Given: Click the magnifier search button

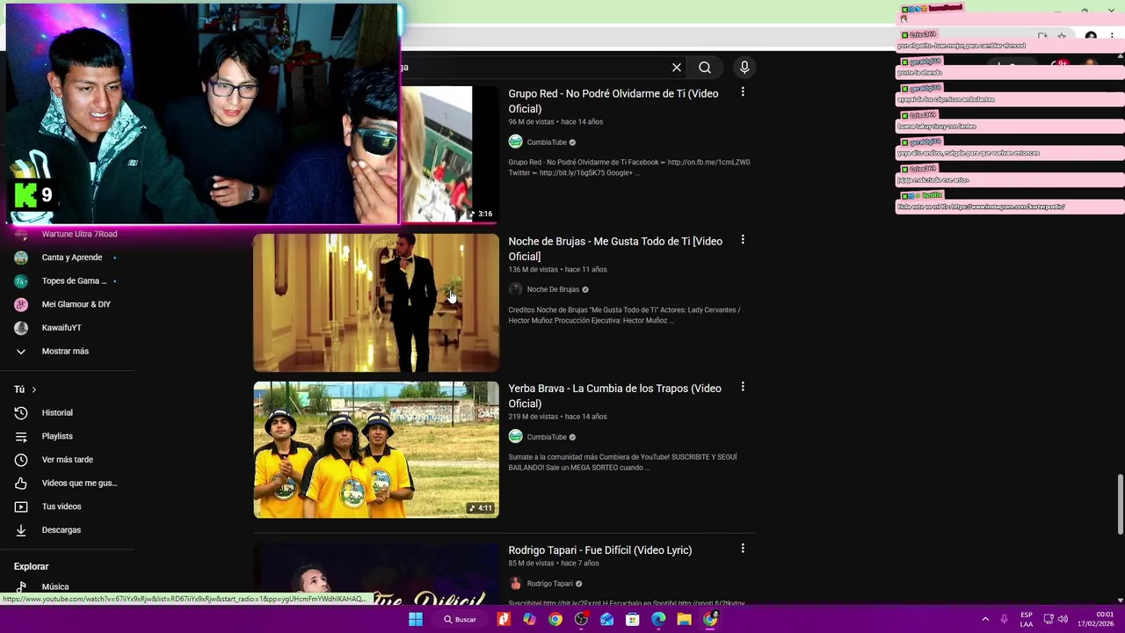Looking at the screenshot, I should pos(705,68).
